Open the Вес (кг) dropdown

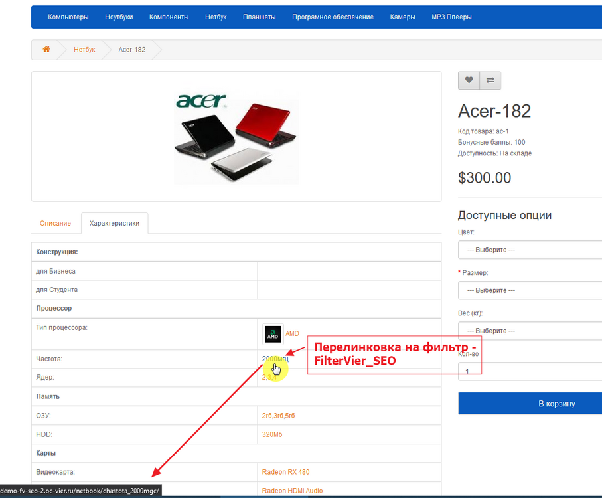pyautogui.click(x=529, y=330)
